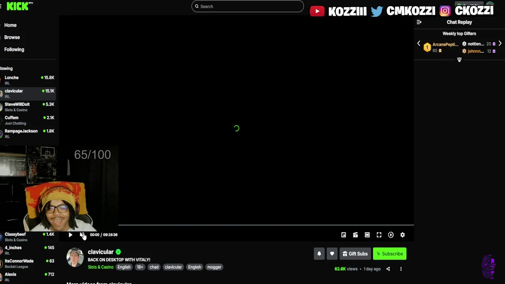Viewport: 505px width, 284px height.
Task: Open the three-dot more options menu
Action: (x=401, y=269)
